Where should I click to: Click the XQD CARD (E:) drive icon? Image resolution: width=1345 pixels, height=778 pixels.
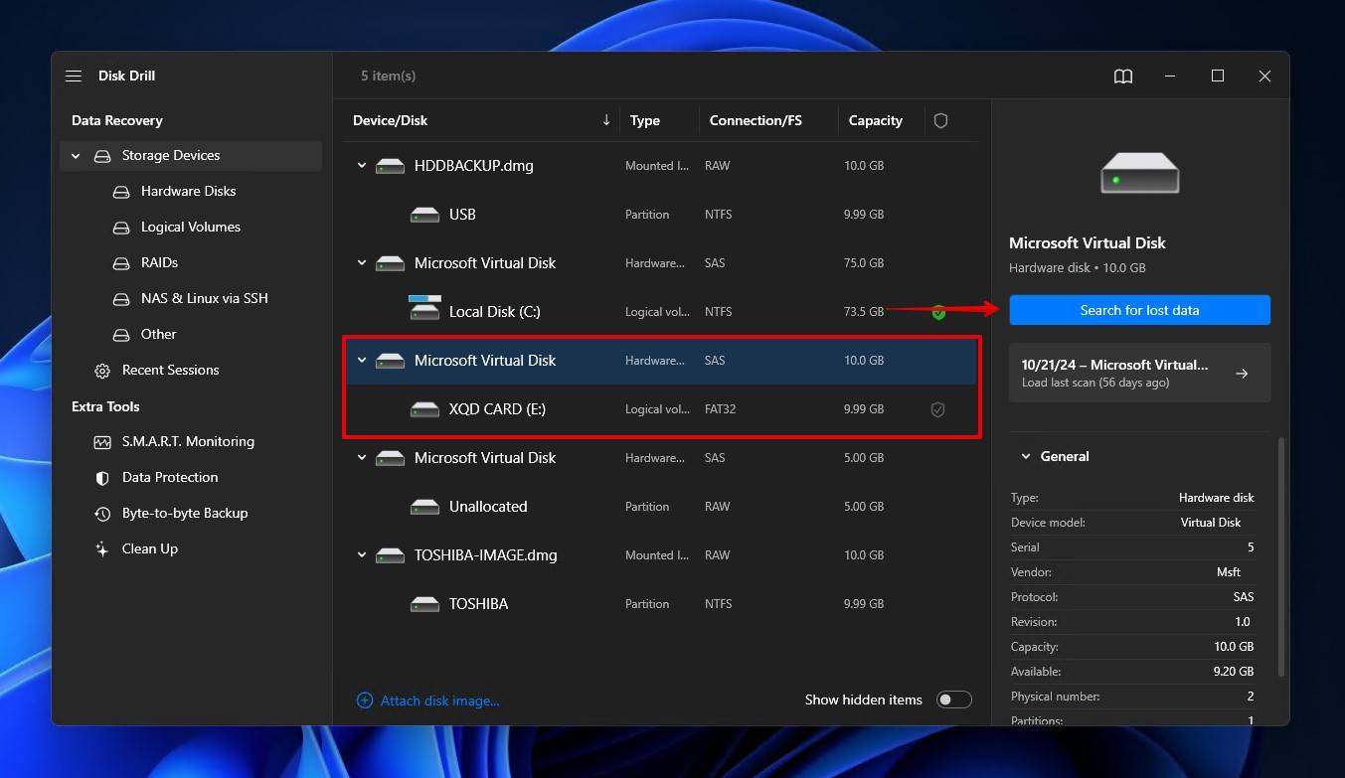point(424,409)
